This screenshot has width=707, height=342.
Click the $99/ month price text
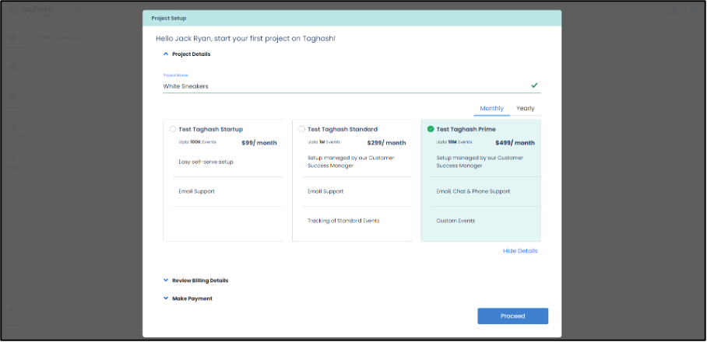click(x=259, y=143)
